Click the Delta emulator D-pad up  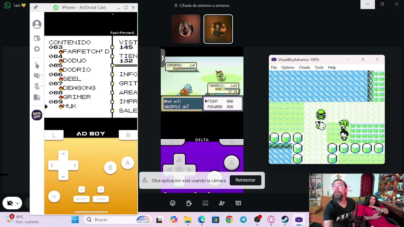pos(179,160)
